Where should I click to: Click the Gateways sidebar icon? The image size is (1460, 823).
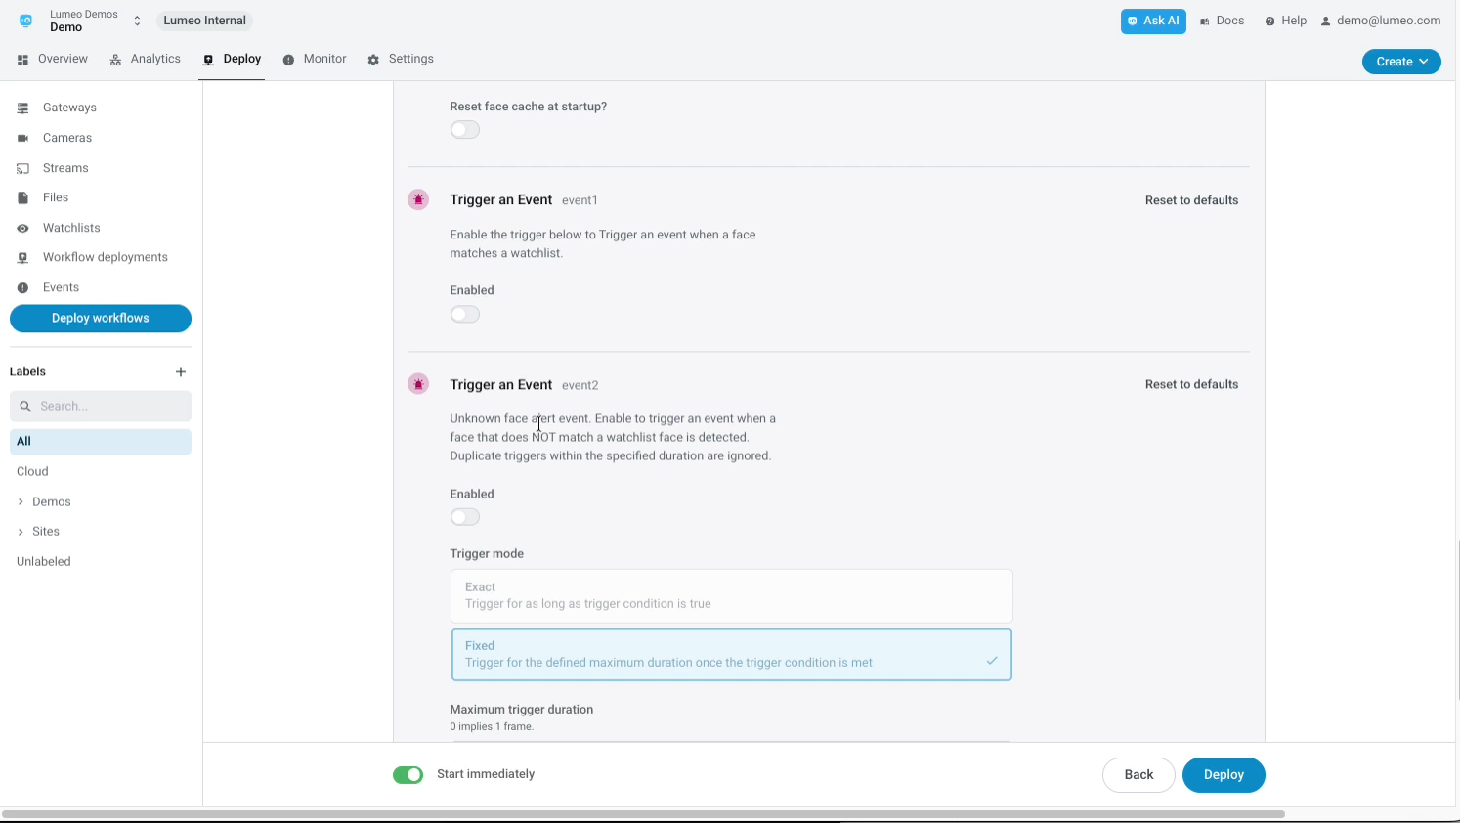22,108
